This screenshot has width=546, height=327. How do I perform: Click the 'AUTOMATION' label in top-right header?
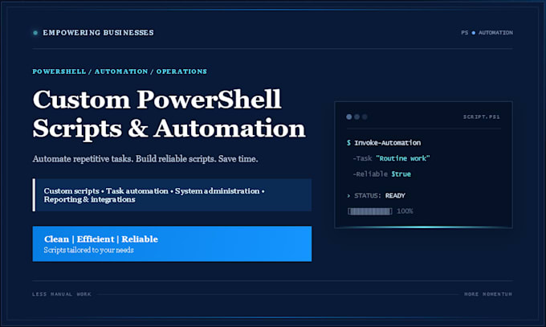pyautogui.click(x=495, y=33)
